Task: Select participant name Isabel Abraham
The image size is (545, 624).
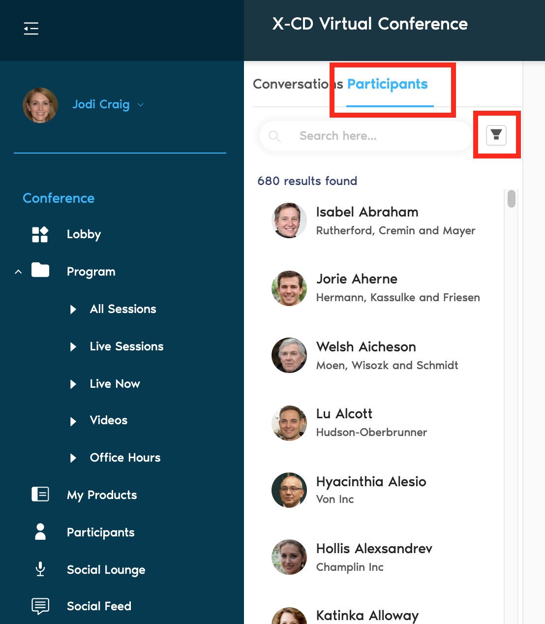Action: pos(367,212)
